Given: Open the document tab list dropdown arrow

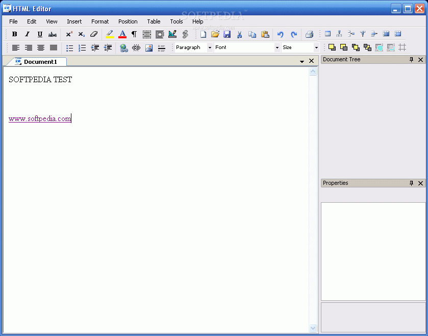Looking at the screenshot, I should (302, 61).
